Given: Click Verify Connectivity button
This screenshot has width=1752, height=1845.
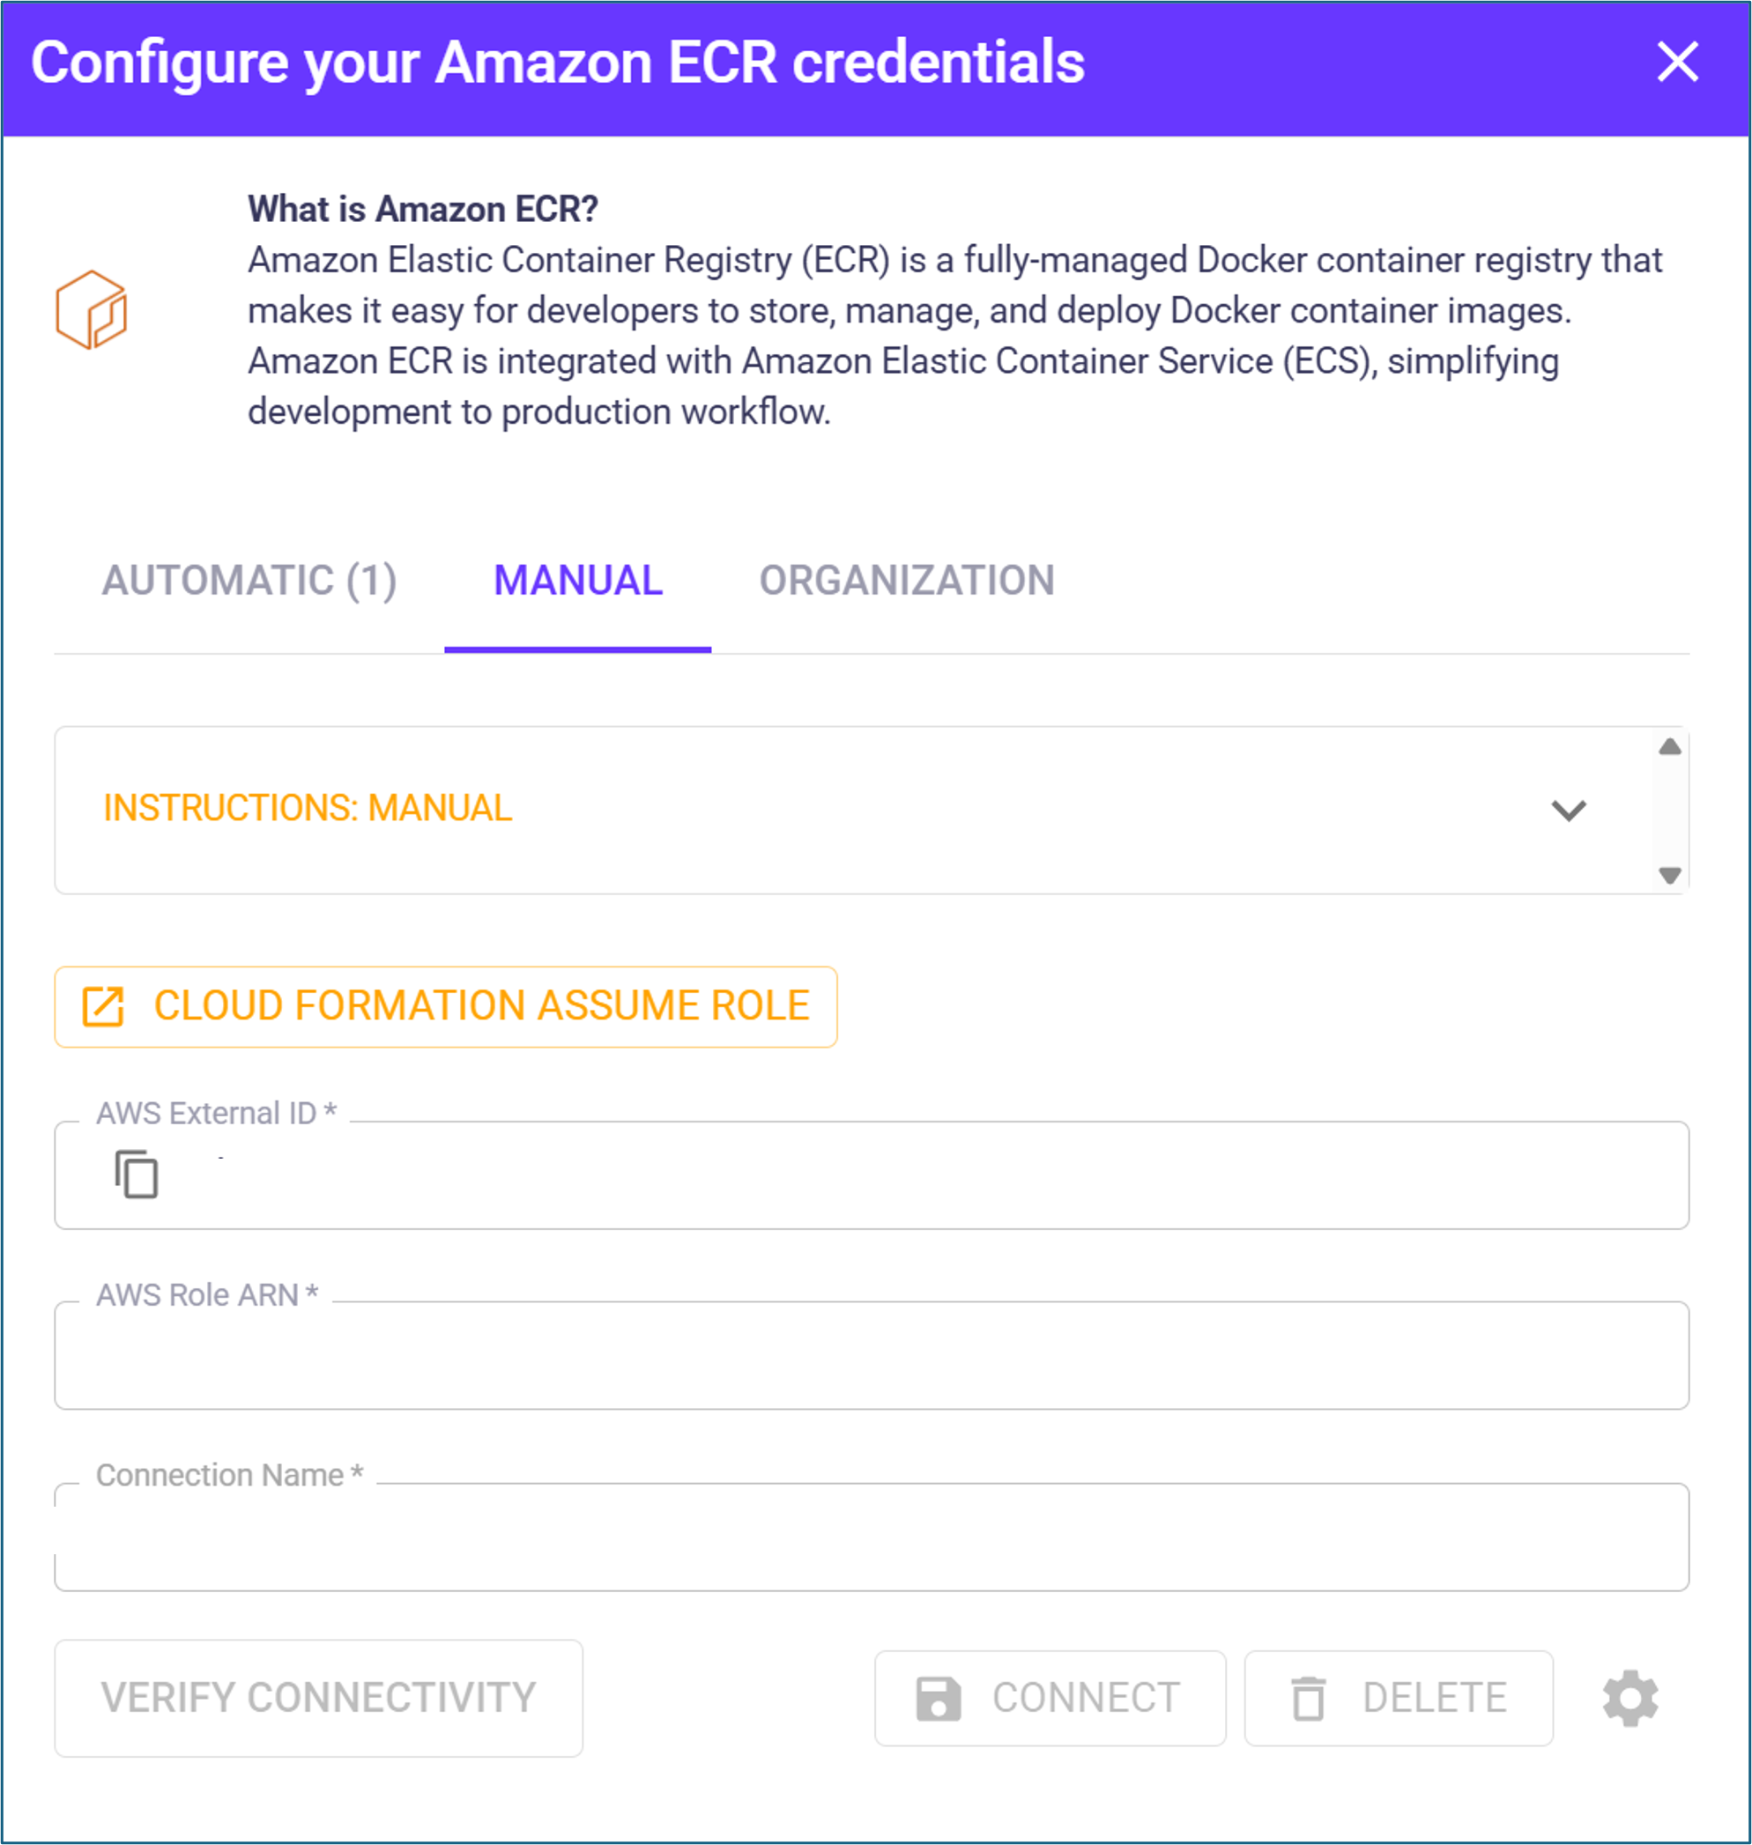Looking at the screenshot, I should coord(318,1699).
